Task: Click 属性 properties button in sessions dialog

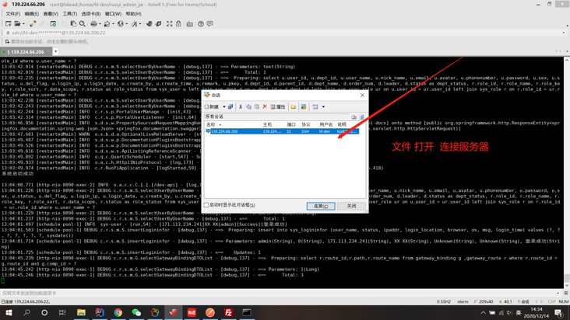Action: pos(278,106)
